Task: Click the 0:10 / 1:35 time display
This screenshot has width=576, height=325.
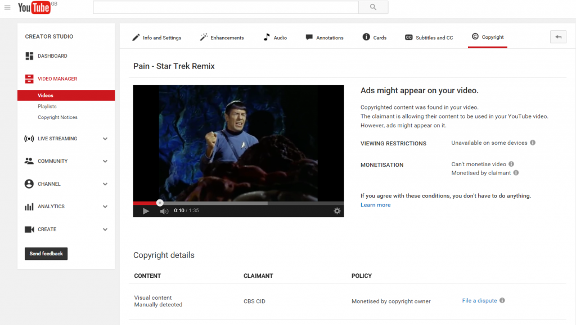Action: point(186,210)
